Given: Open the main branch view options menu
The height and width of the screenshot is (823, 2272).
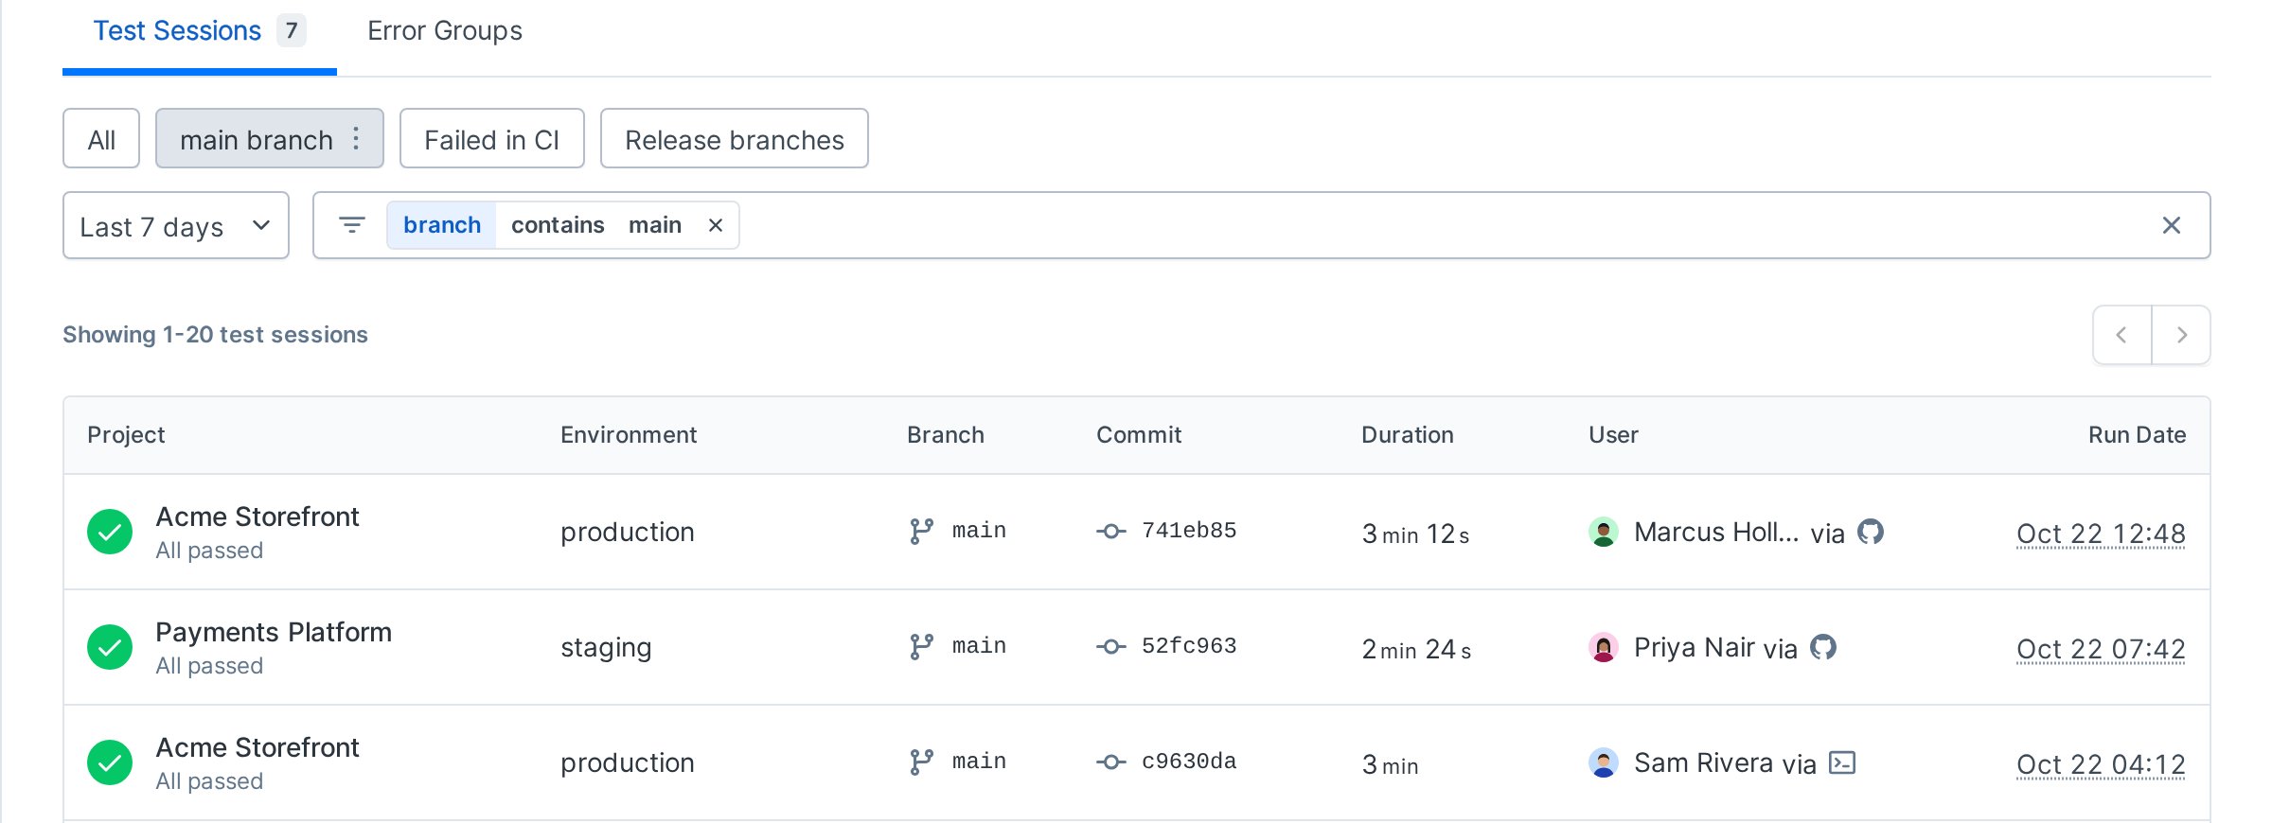Looking at the screenshot, I should [x=356, y=138].
